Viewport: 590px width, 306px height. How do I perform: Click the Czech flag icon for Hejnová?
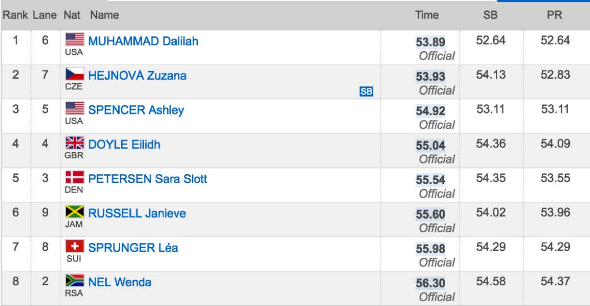click(x=75, y=74)
